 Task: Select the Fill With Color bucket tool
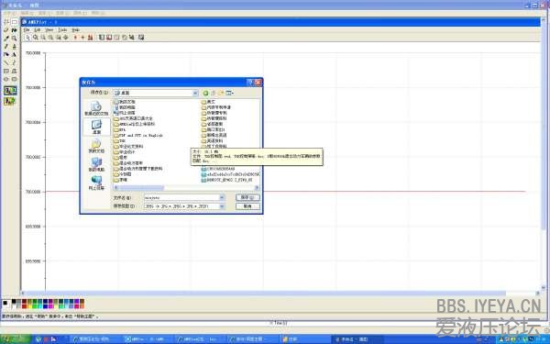[x=15, y=30]
